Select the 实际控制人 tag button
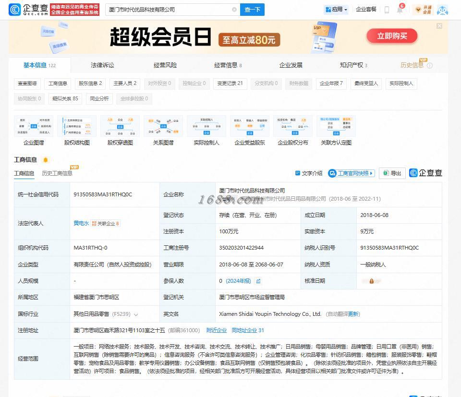This screenshot has height=397, width=461. tap(401, 84)
